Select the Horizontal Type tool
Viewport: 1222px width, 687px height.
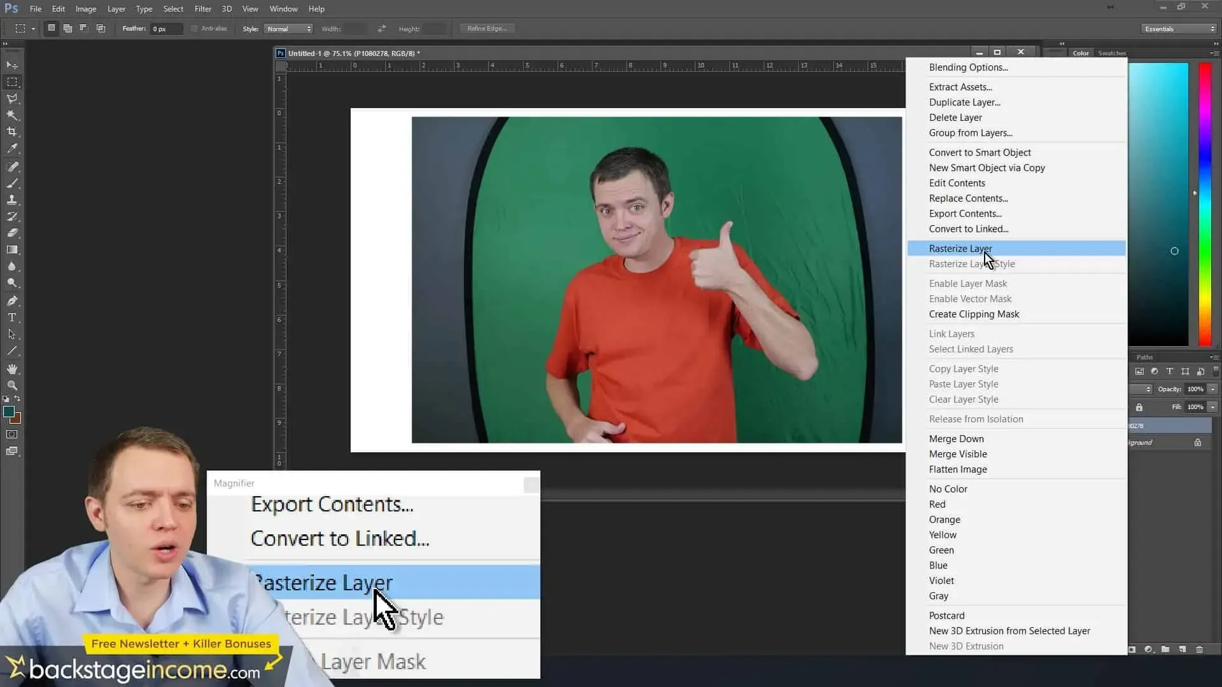pyautogui.click(x=13, y=317)
